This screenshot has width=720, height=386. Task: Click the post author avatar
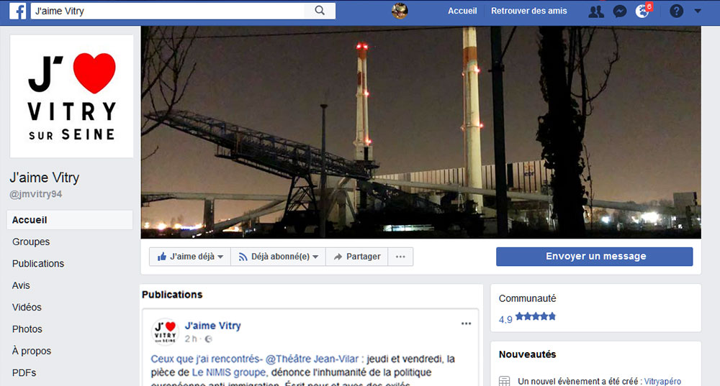(x=165, y=331)
